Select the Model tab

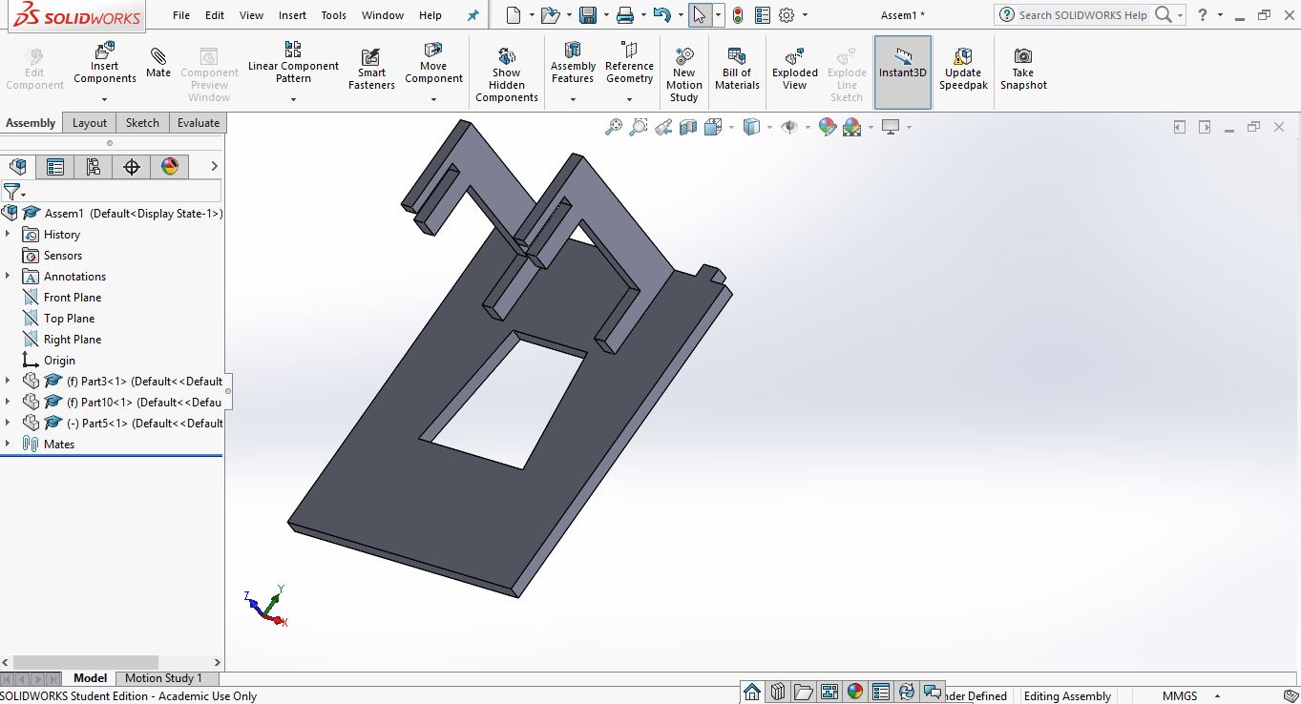[x=91, y=678]
